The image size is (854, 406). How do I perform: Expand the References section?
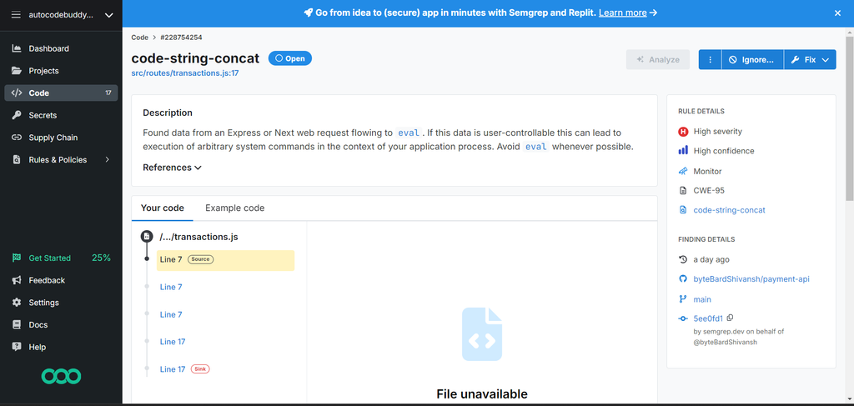172,168
